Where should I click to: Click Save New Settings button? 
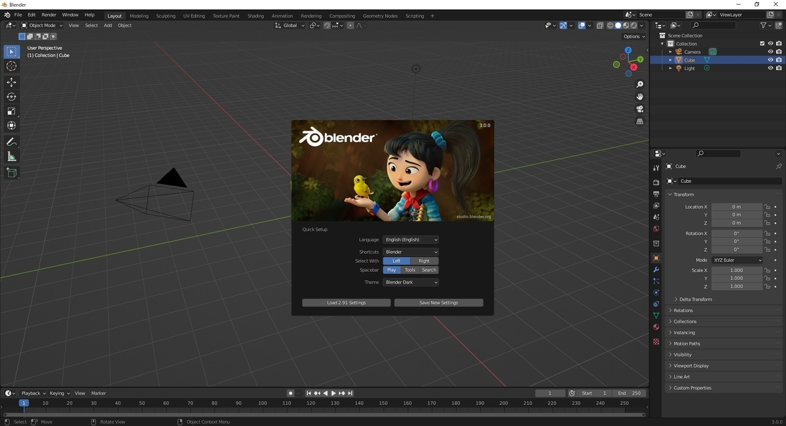(439, 303)
